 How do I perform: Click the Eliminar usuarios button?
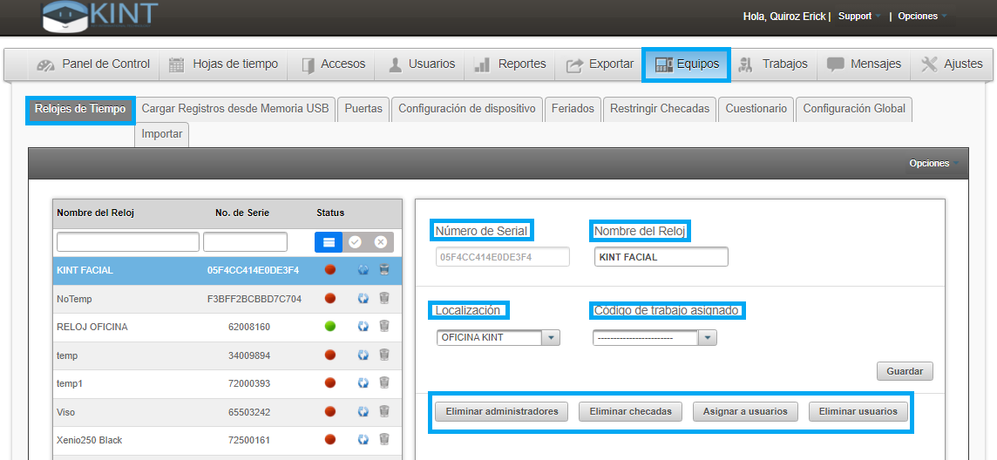click(x=858, y=412)
